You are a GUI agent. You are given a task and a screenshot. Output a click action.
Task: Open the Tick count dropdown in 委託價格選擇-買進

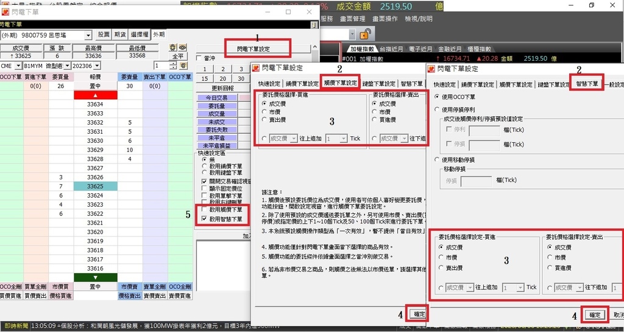click(x=344, y=139)
